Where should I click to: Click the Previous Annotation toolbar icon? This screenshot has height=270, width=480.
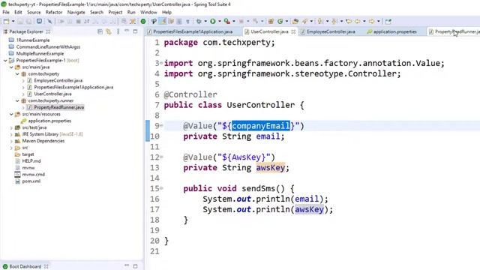(334, 22)
